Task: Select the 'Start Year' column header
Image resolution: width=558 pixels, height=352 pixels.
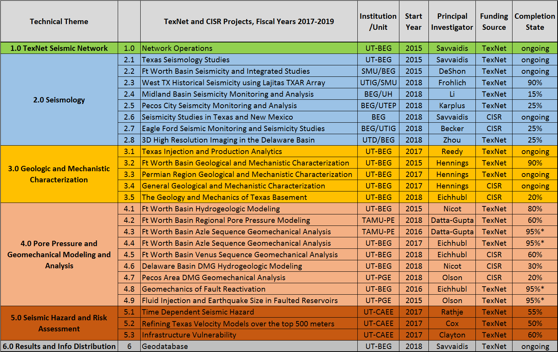Action: pos(414,21)
